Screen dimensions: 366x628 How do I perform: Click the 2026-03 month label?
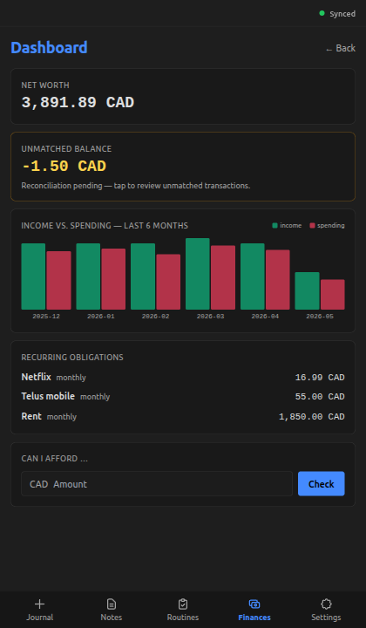click(210, 317)
